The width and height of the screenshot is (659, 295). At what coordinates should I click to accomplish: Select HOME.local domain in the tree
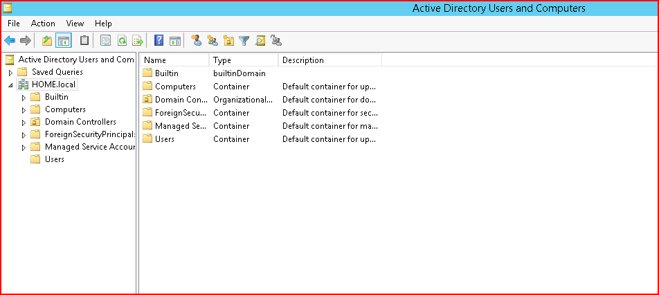click(53, 84)
